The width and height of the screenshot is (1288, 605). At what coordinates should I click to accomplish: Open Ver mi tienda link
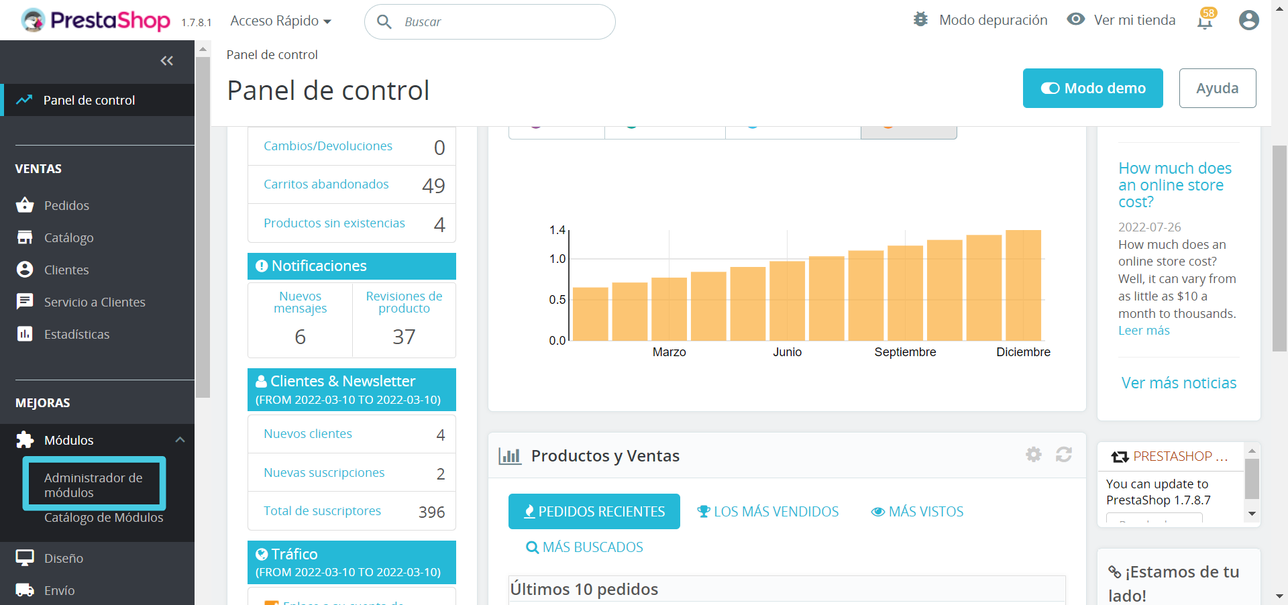(1135, 20)
